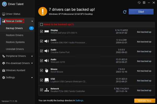Click the Windows Assistant toolbox icon

point(4,70)
